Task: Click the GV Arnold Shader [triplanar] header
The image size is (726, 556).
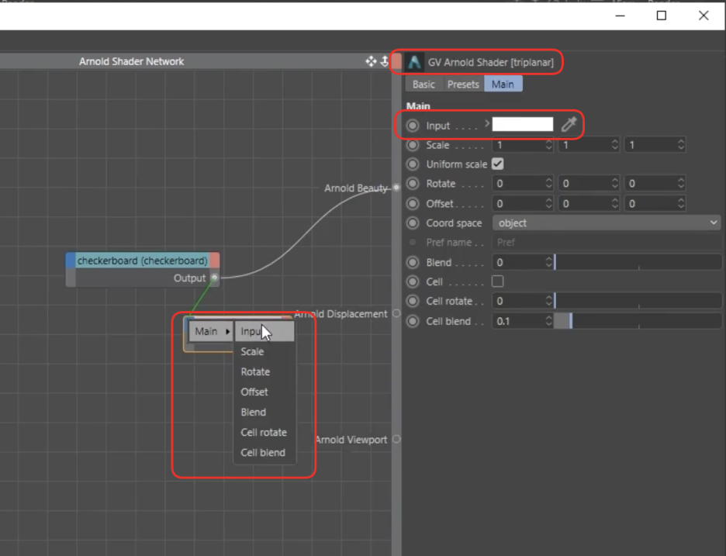Action: coord(491,63)
